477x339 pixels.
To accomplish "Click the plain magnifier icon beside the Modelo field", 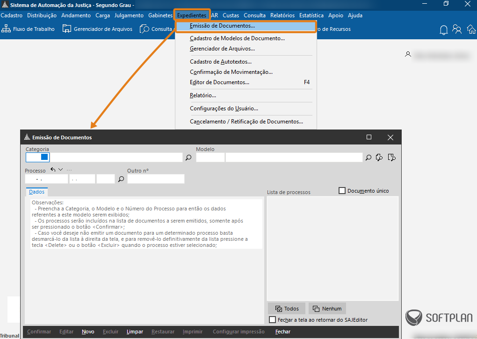I will click(369, 158).
